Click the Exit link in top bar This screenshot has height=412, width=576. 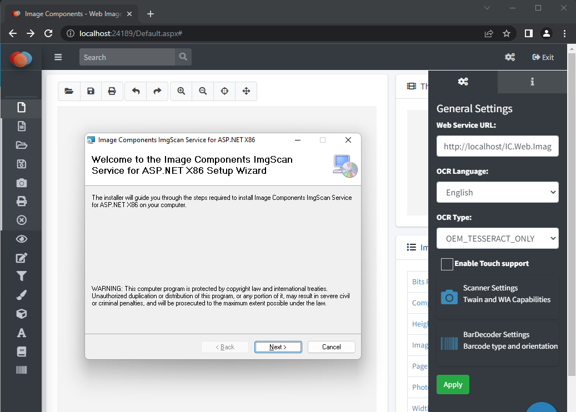543,57
